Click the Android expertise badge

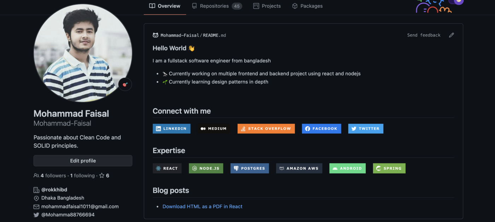pos(347,168)
